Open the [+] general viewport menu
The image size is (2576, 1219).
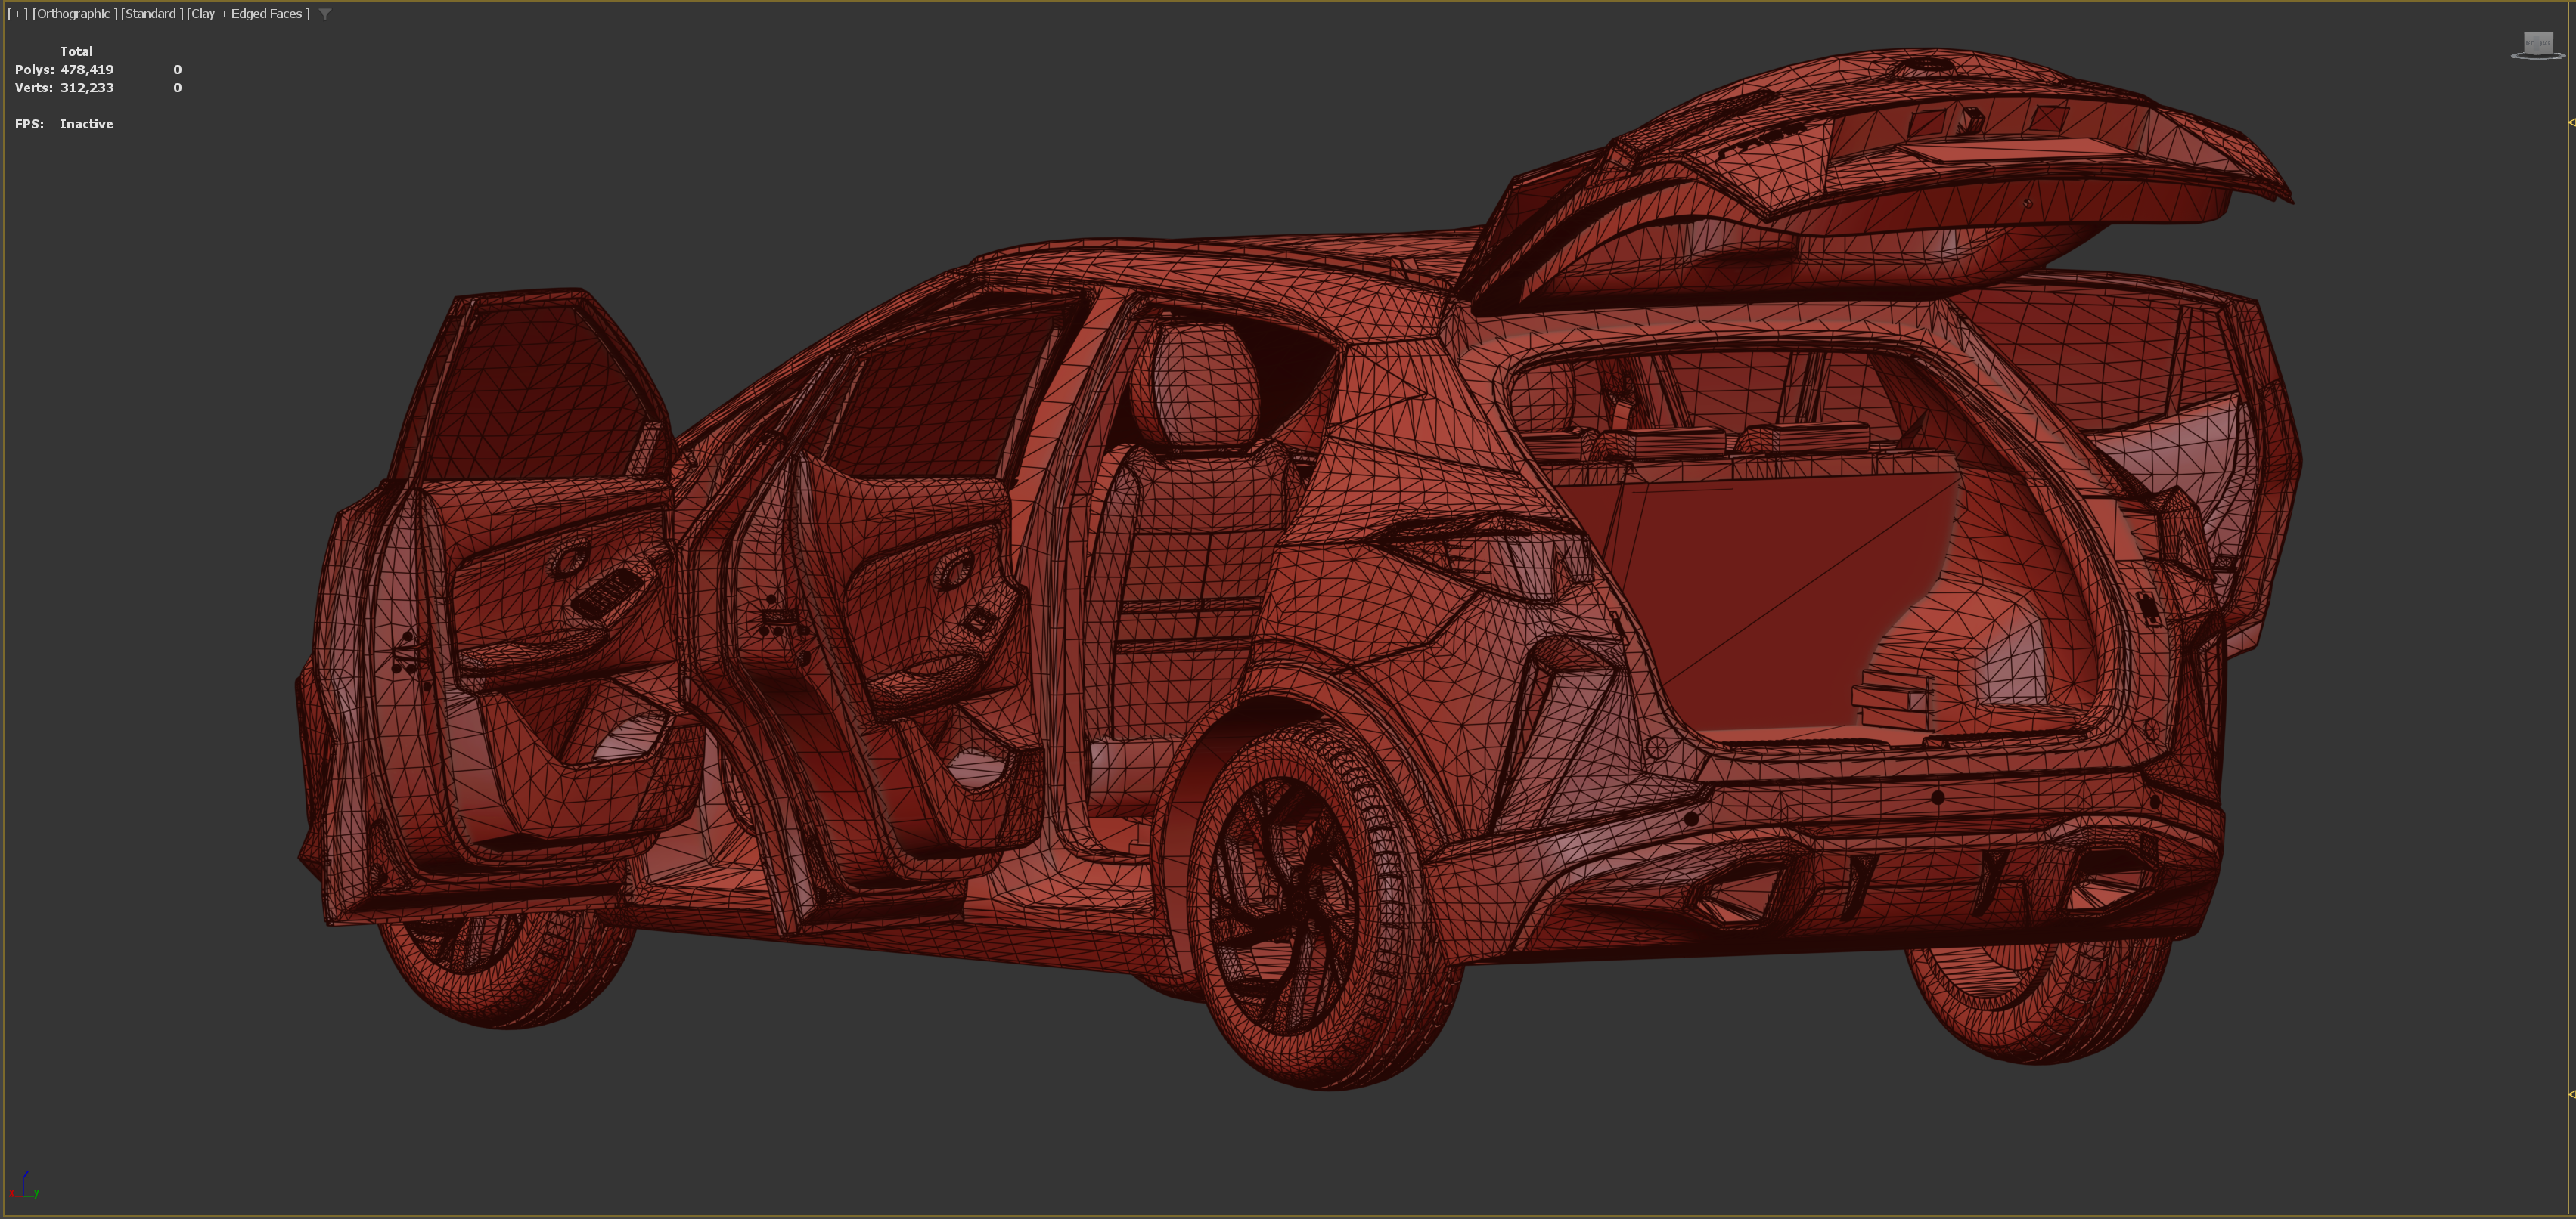[17, 14]
